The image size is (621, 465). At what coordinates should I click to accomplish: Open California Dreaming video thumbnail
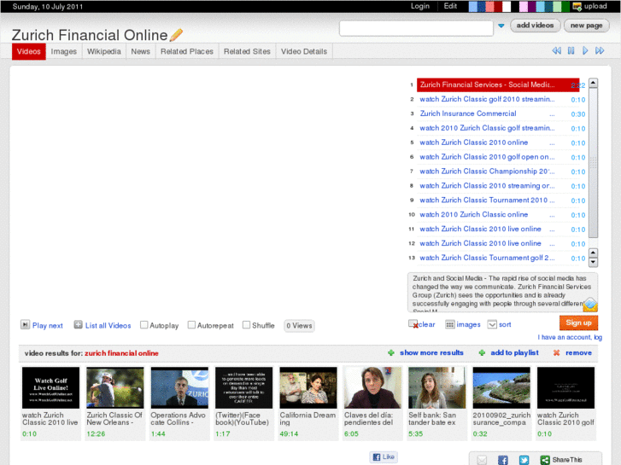[x=308, y=387]
